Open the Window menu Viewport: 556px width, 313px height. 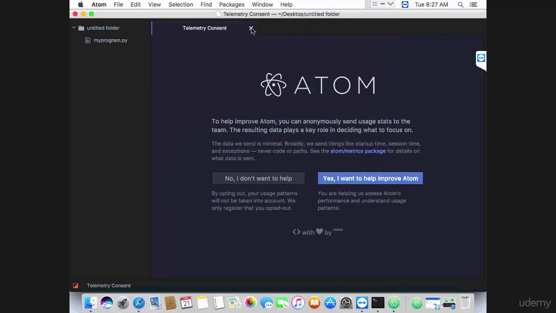tap(262, 4)
